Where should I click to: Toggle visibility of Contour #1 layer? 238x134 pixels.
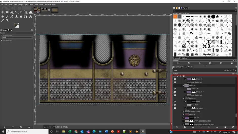175,89
